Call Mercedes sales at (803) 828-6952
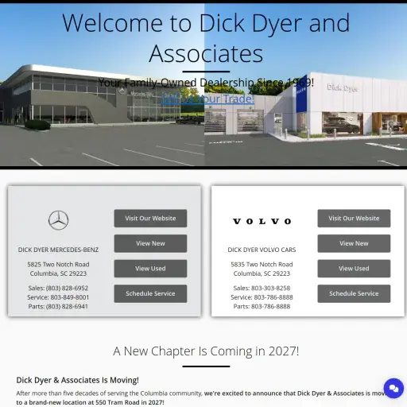Screen dimensions: 407x407 click(x=58, y=288)
